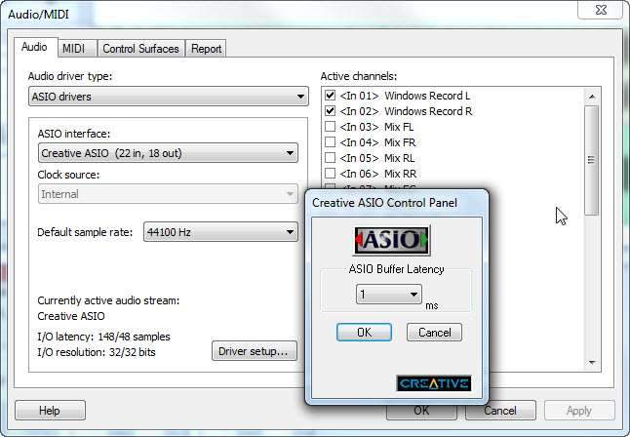630x437 pixels.
Task: Open the ASIO Buffer Latency dropdown
Action: pyautogui.click(x=388, y=295)
